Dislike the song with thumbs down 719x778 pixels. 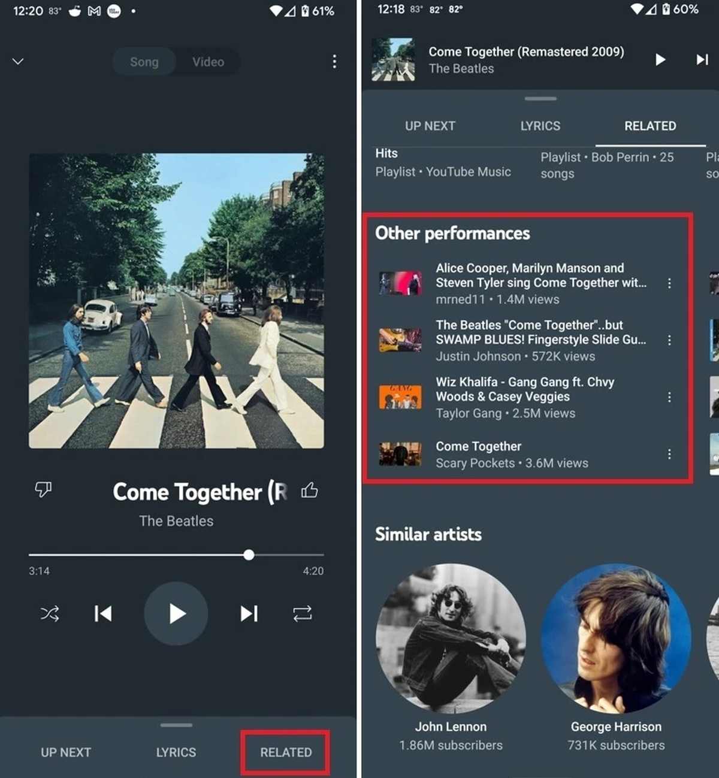(43, 489)
